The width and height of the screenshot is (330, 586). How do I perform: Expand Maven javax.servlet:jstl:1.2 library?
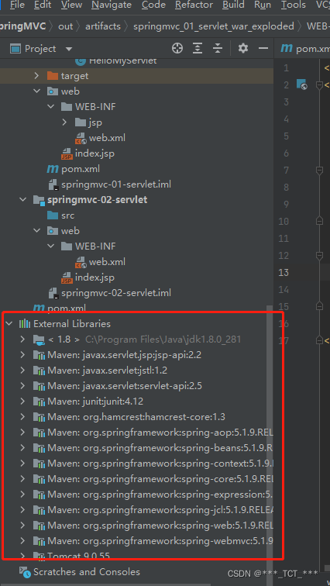(x=23, y=371)
